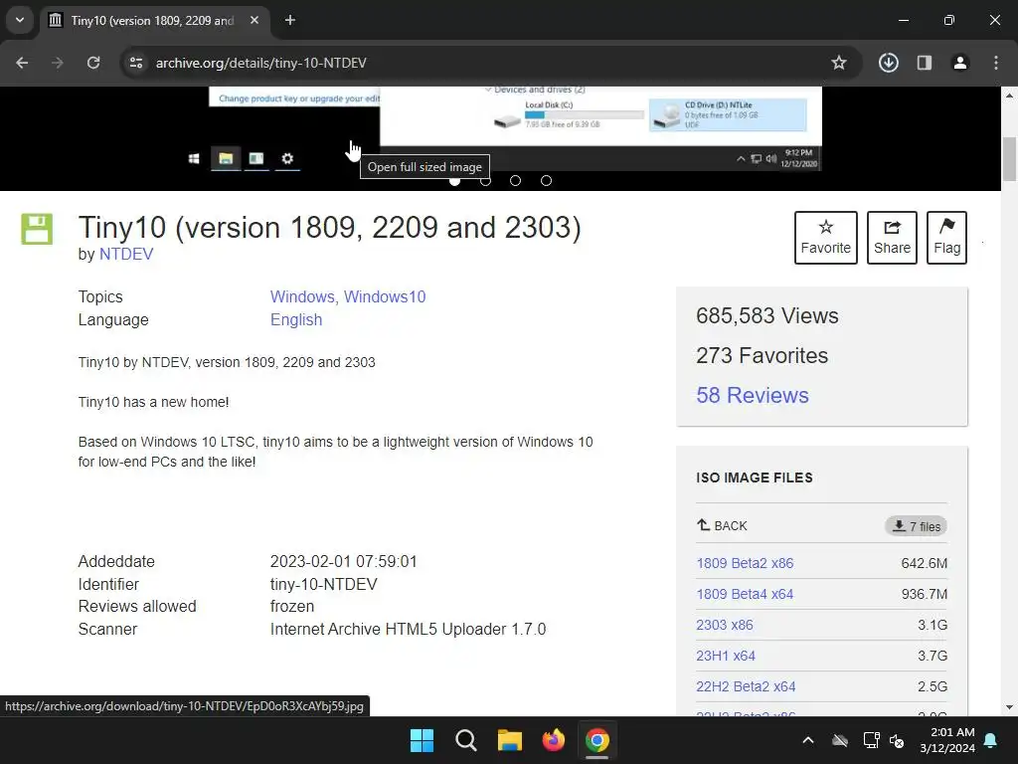1018x764 pixels.
Task: Click the 273 Favorites text
Action: click(x=762, y=355)
